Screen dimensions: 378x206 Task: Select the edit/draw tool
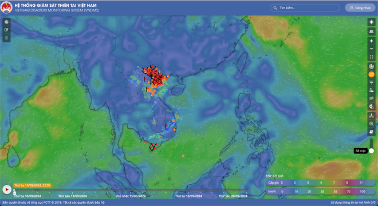(6, 30)
